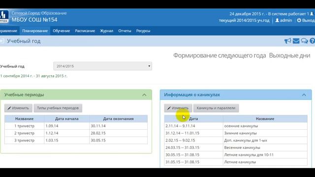
Task: Open the Журнал menu
Action: pyautogui.click(x=106, y=31)
